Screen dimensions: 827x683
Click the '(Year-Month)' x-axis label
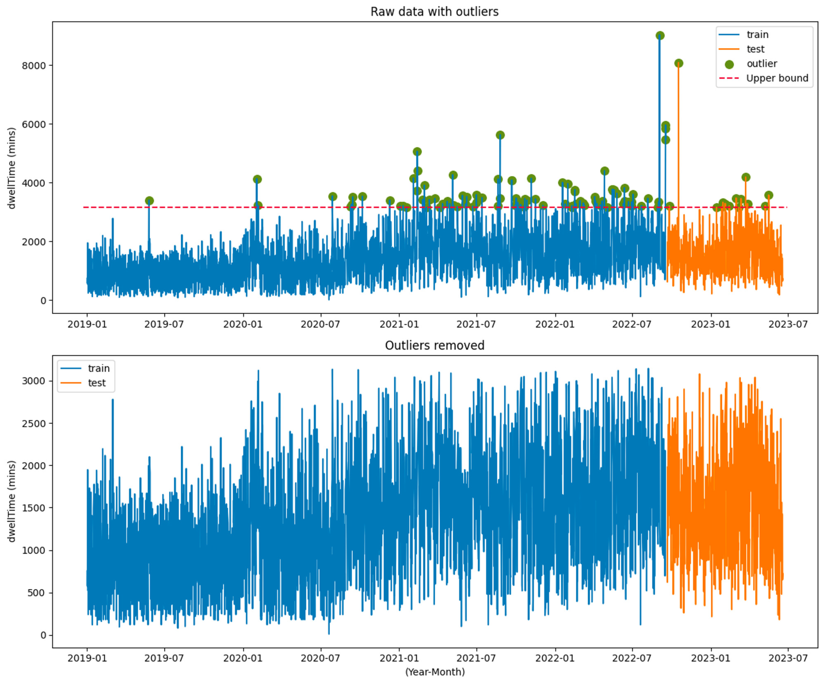pyautogui.click(x=435, y=672)
